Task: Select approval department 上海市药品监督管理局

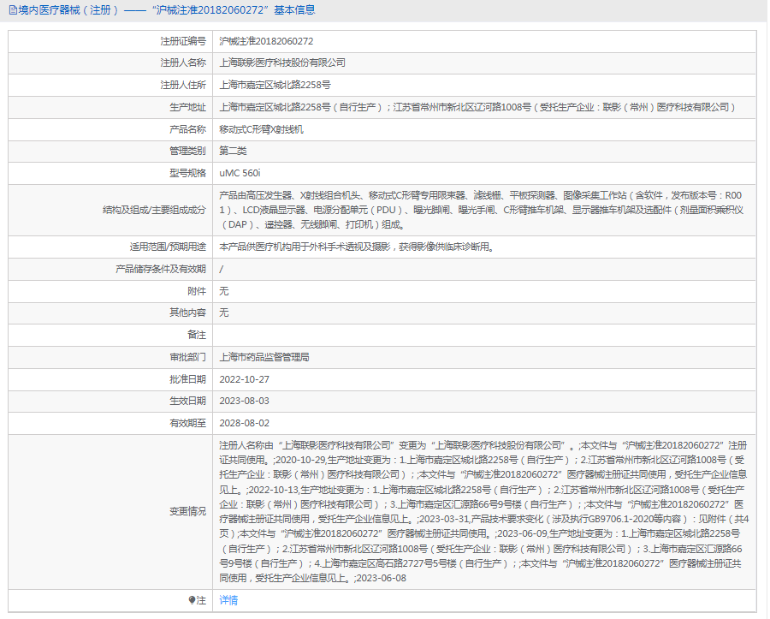Action: pos(264,357)
